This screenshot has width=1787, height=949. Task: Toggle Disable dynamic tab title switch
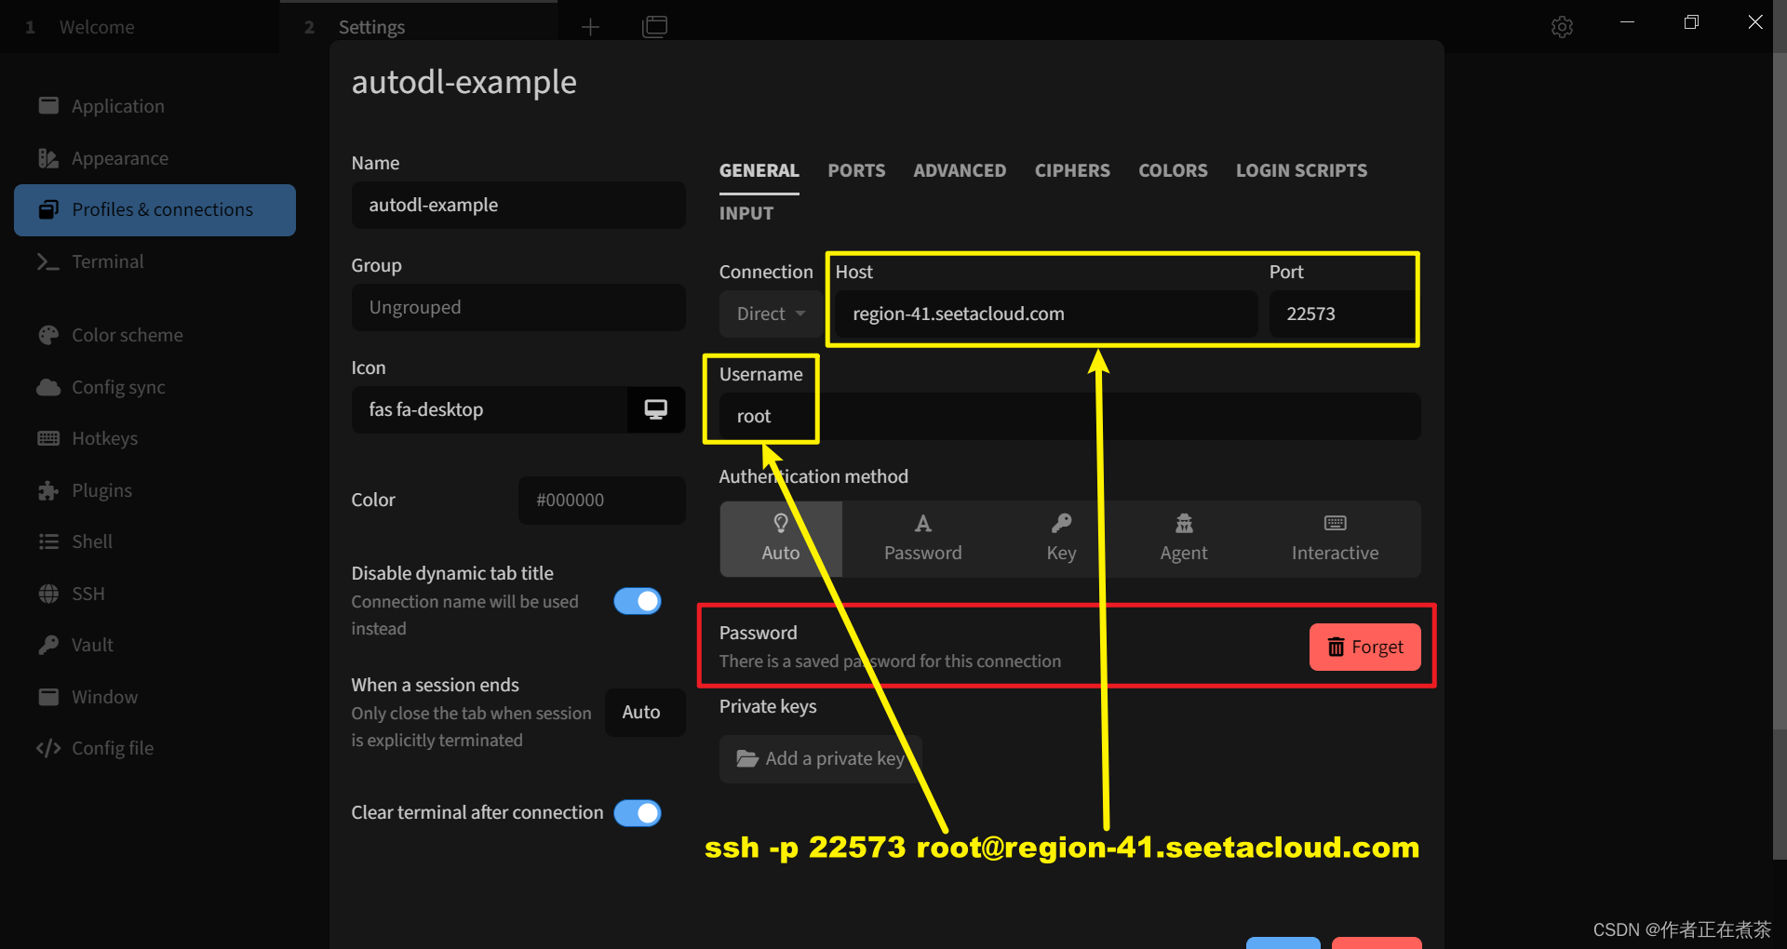click(x=638, y=601)
